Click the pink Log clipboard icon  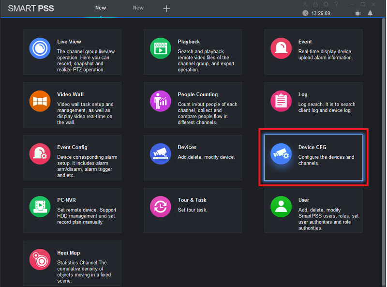pos(281,101)
